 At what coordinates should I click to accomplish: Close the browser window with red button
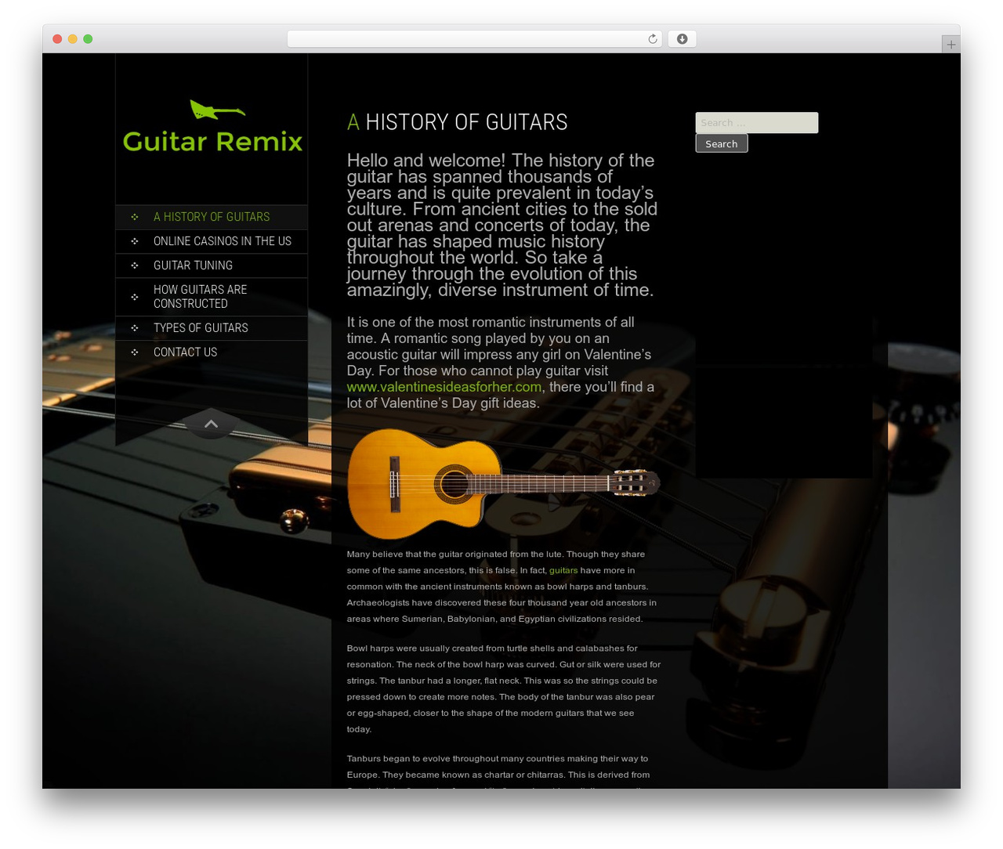pos(57,39)
